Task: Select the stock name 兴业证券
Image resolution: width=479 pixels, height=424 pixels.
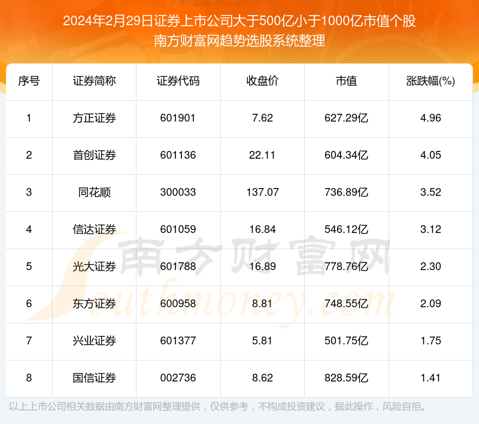Action: [94, 341]
